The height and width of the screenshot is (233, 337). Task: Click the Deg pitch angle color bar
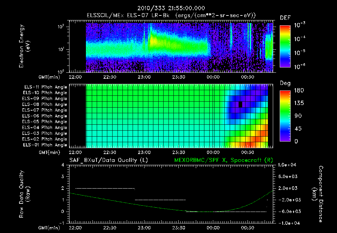(x=285, y=116)
